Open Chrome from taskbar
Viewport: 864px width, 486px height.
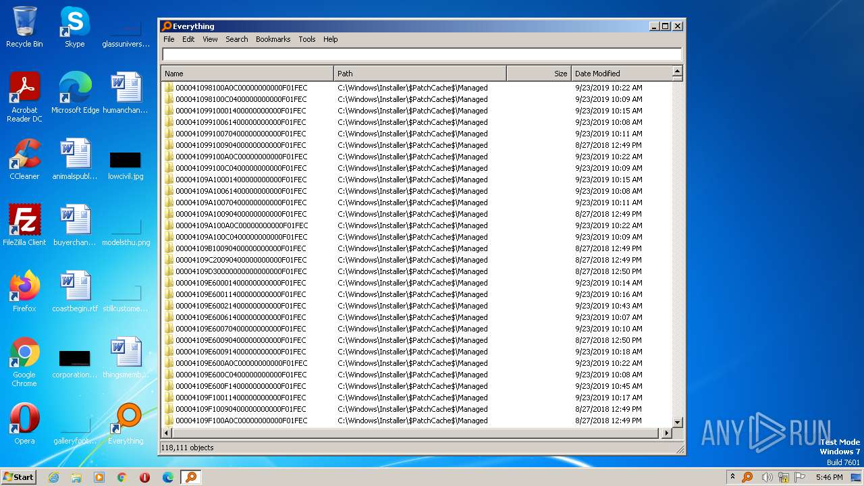pos(122,477)
